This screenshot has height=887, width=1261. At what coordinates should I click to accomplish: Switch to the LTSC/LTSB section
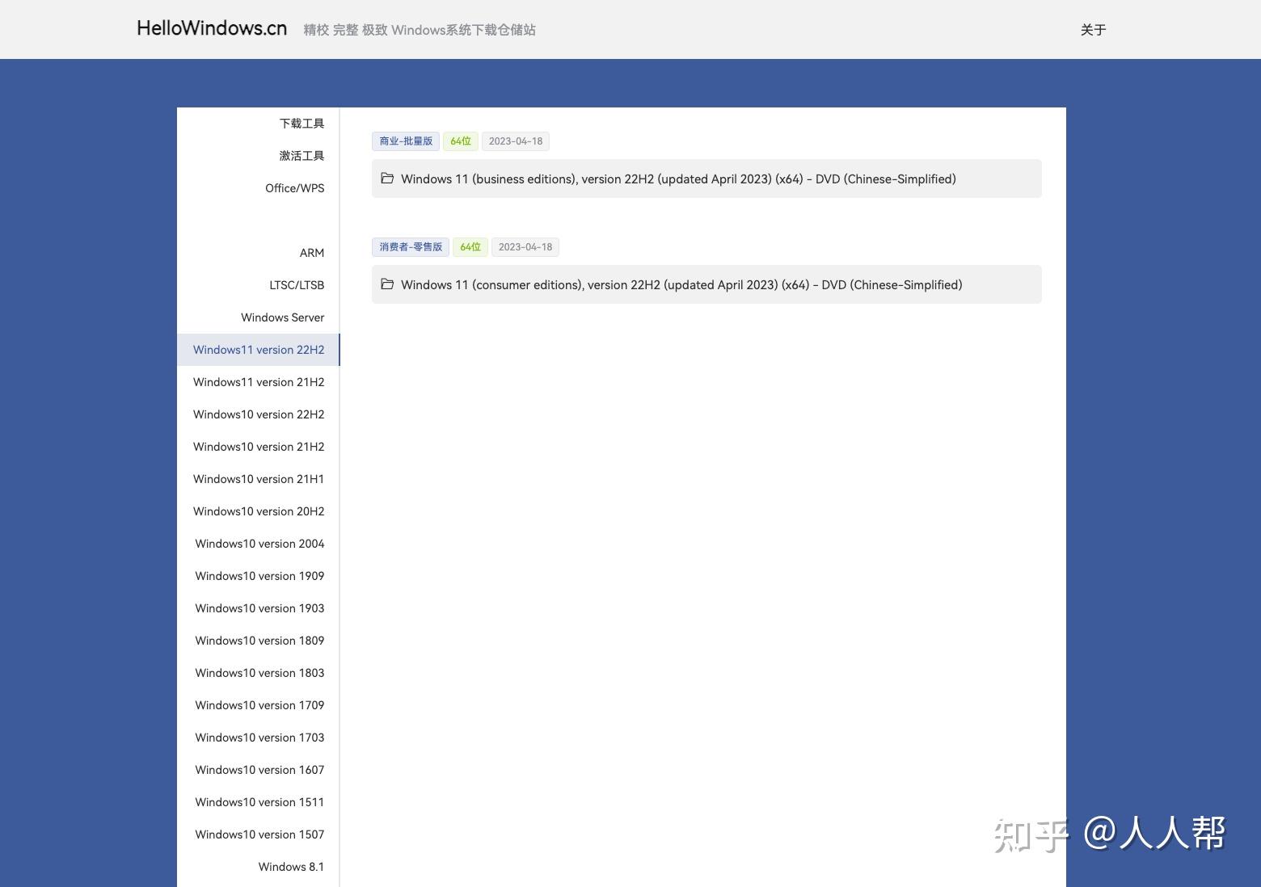(297, 284)
